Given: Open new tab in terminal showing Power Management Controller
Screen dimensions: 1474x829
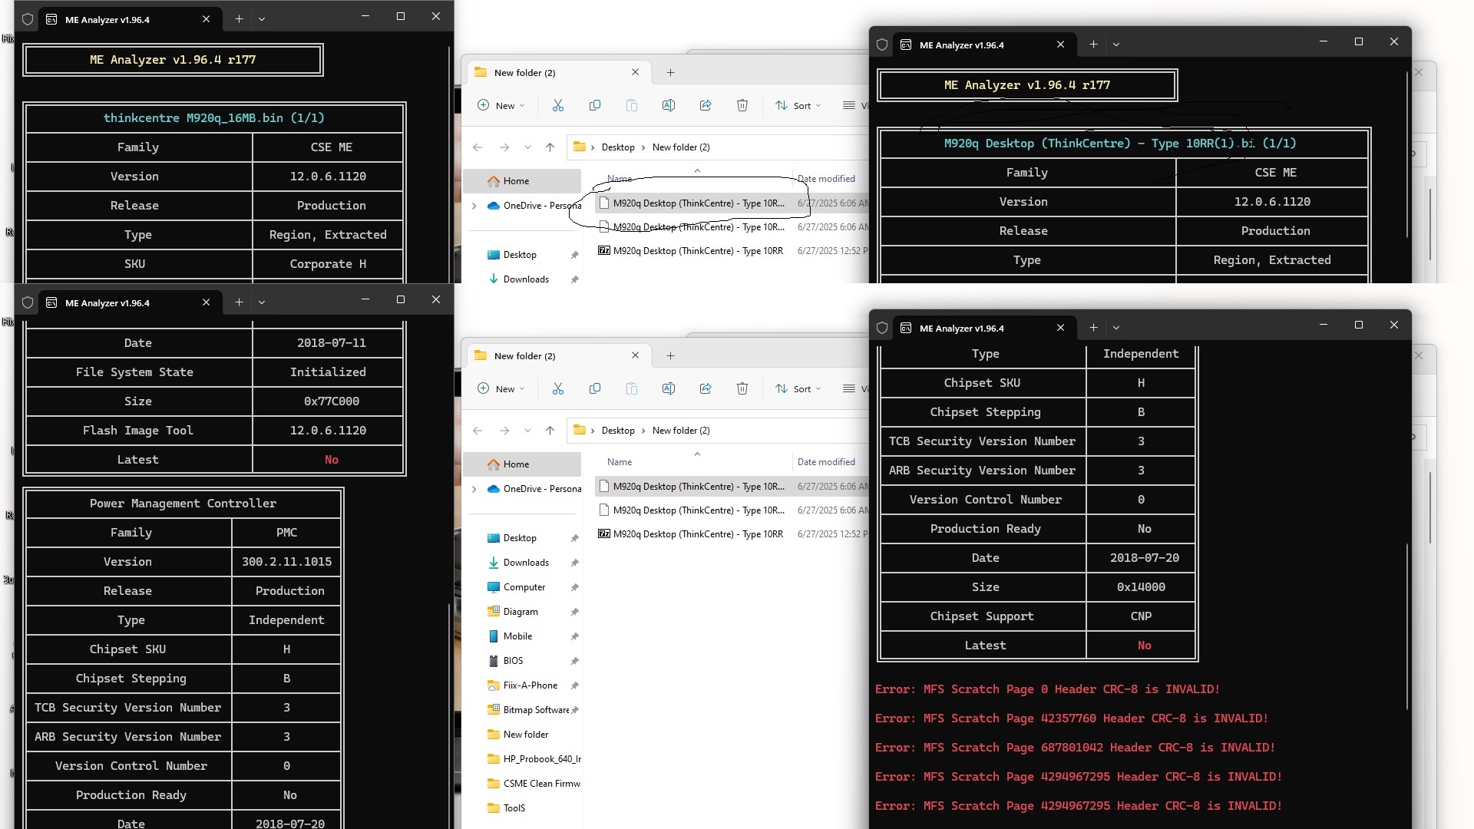Looking at the screenshot, I should coord(239,302).
